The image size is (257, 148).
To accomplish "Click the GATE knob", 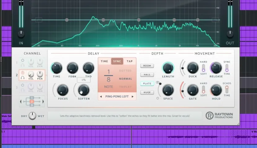I will (193, 90).
